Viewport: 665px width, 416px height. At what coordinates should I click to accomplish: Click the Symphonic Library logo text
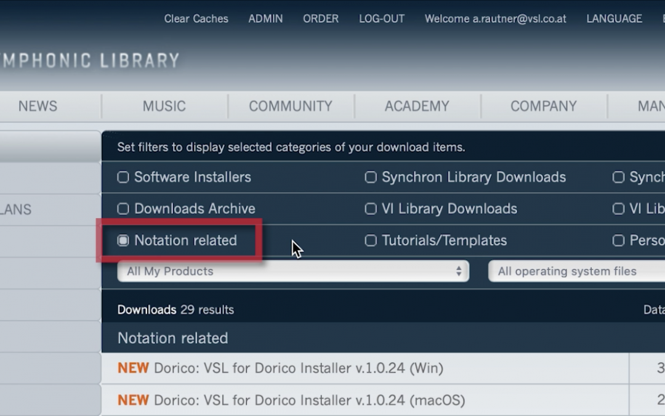coord(90,60)
